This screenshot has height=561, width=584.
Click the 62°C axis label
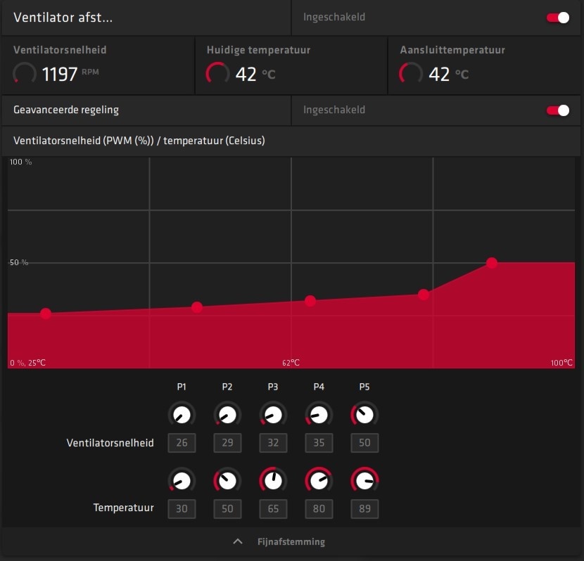[291, 363]
